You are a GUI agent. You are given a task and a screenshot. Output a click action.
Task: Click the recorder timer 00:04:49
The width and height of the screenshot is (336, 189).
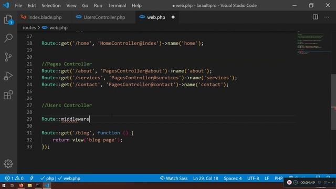pyautogui.click(x=308, y=183)
